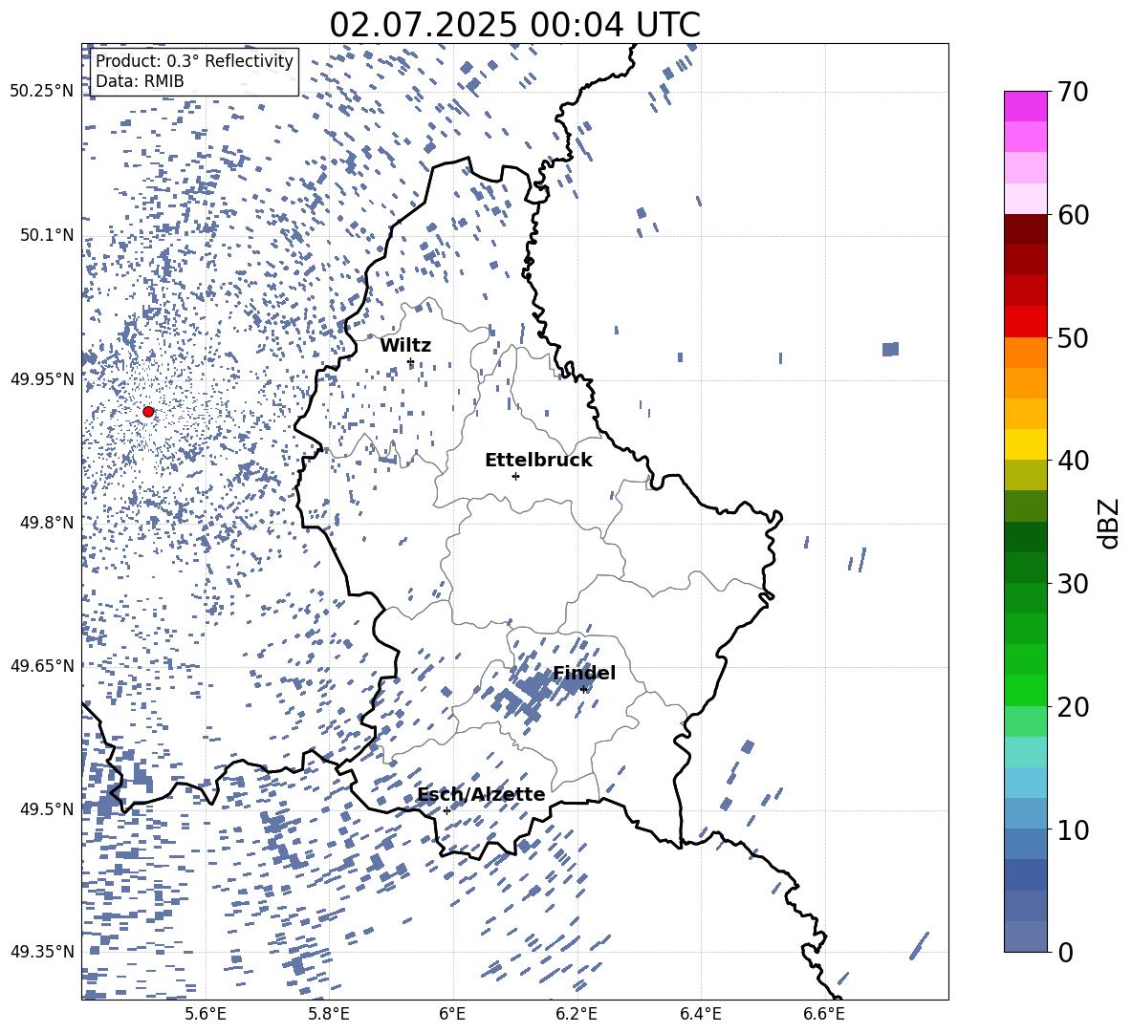Click colorbar tick label 20
Image resolution: width=1132 pixels, height=1033 pixels.
pos(1073,707)
